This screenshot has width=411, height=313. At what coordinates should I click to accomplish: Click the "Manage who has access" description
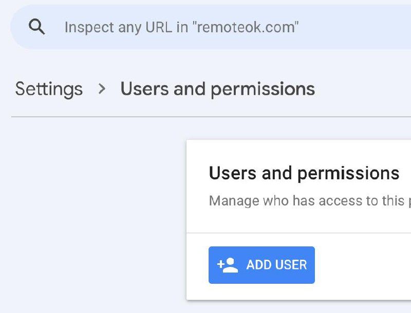(x=309, y=201)
